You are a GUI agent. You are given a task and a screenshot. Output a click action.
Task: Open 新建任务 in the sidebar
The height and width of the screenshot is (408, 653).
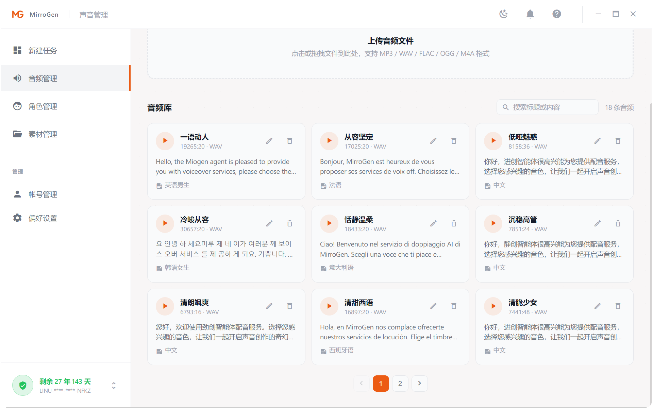click(43, 51)
